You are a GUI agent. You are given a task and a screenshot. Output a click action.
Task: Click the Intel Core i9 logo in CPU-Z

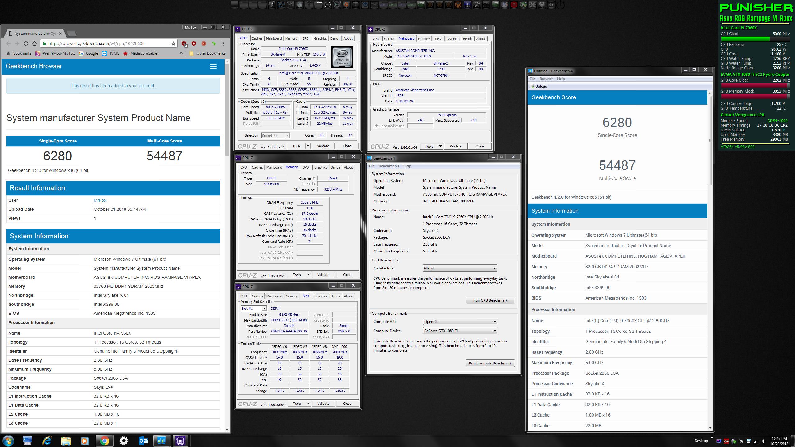coord(342,57)
